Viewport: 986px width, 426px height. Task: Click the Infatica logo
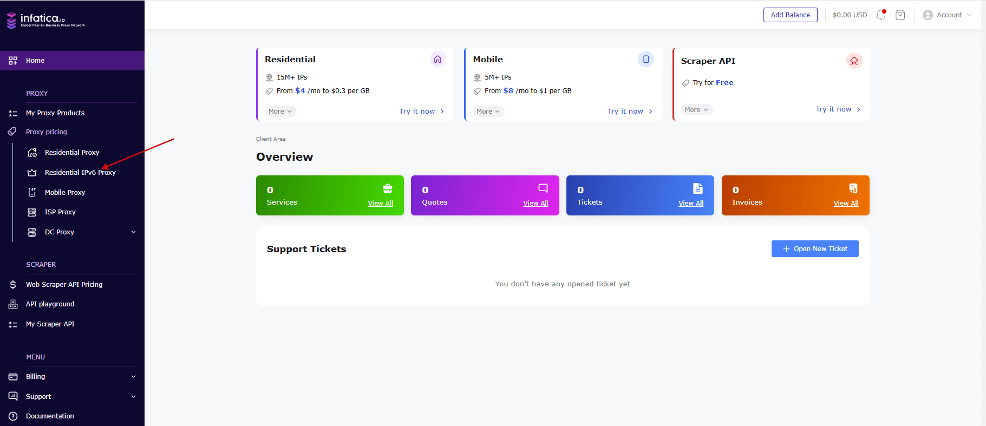coord(45,21)
